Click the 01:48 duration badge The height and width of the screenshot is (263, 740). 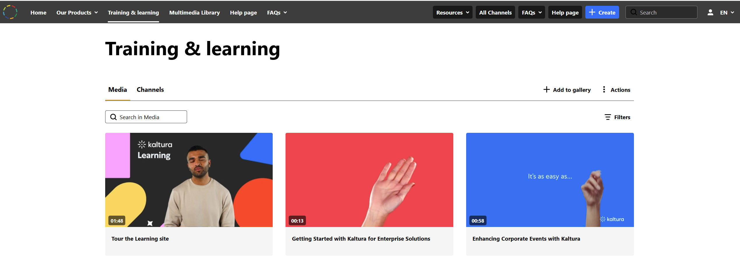coord(117,221)
